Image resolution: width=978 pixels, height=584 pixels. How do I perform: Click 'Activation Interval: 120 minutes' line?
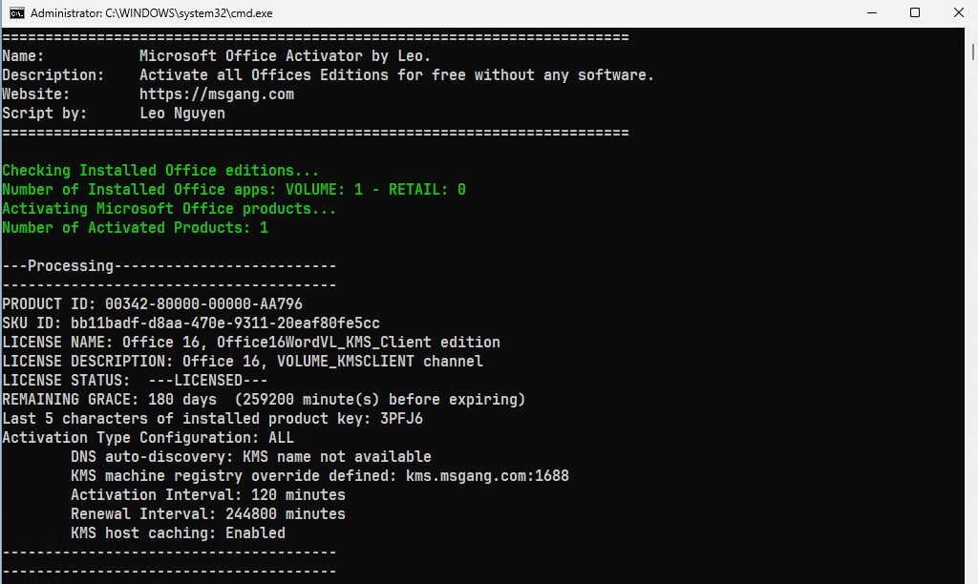point(207,495)
